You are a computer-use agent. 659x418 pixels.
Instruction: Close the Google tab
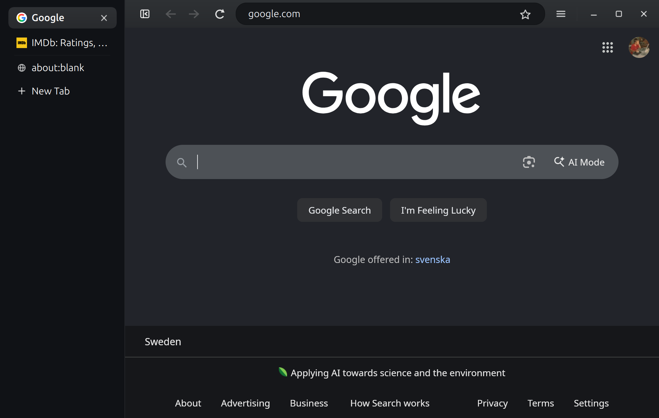click(x=104, y=18)
